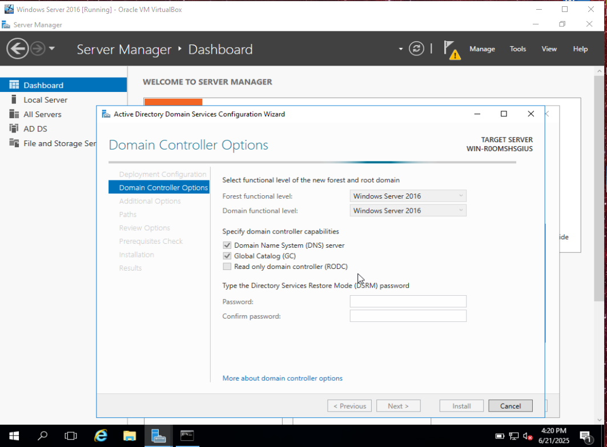607x447 pixels.
Task: Open Task View on taskbar
Action: pos(70,436)
